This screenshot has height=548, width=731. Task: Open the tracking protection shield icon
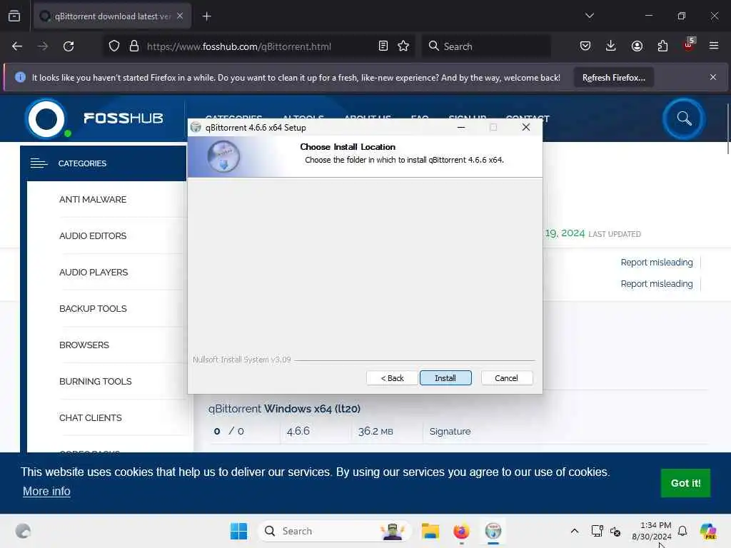coord(114,46)
